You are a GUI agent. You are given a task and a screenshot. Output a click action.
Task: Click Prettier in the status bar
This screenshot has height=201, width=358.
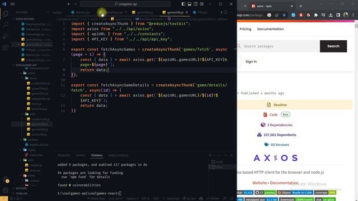coord(213,199)
